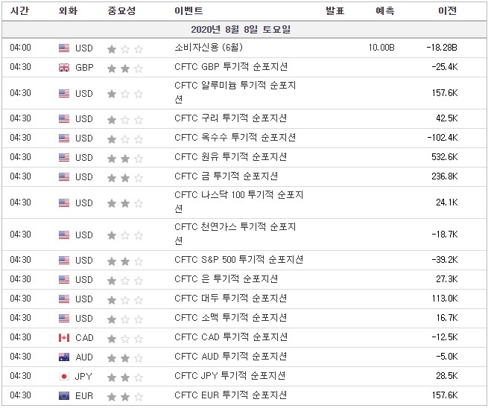Click the Australia flag in the AUD row
This screenshot has height=408, width=488.
64,357
